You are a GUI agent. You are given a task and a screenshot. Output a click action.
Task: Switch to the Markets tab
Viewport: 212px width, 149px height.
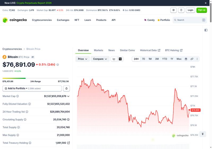[x=98, y=50]
